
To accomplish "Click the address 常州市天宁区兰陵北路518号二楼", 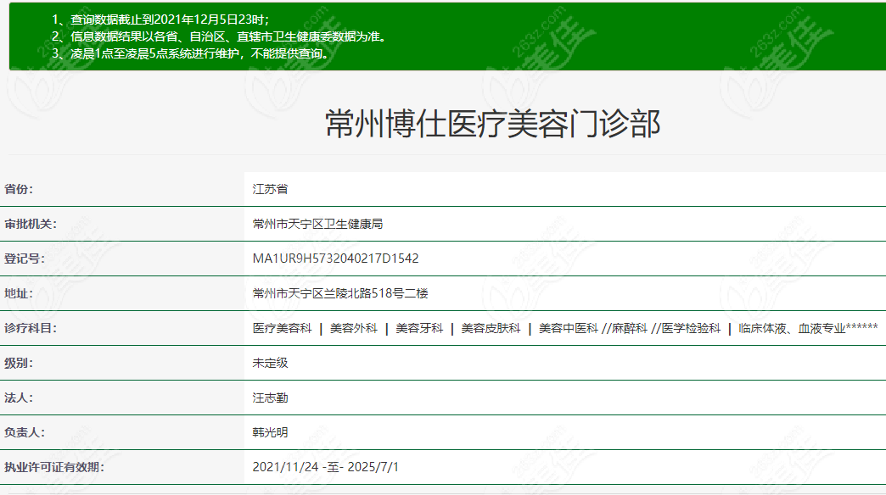I will [x=340, y=293].
